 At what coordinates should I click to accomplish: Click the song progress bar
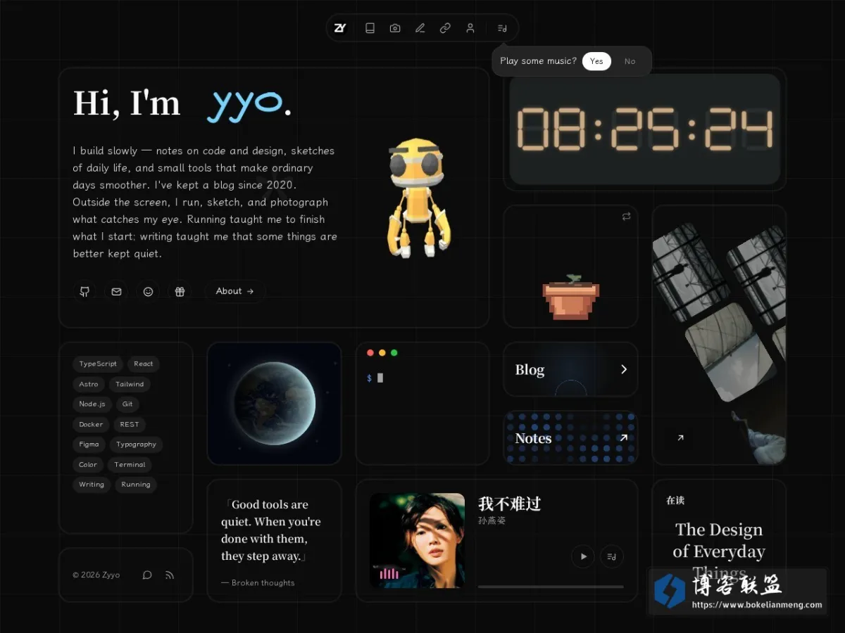[551, 587]
